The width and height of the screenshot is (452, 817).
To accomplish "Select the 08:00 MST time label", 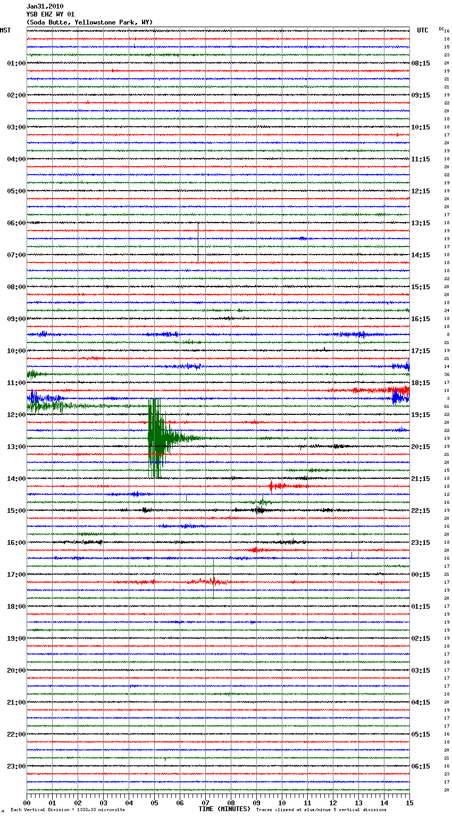I will 16,287.
